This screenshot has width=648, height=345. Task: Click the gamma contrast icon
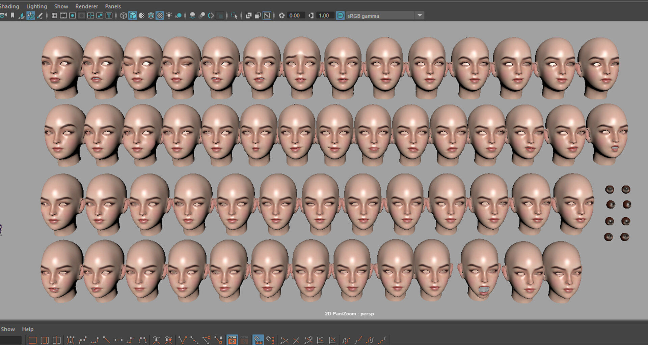[x=311, y=15]
